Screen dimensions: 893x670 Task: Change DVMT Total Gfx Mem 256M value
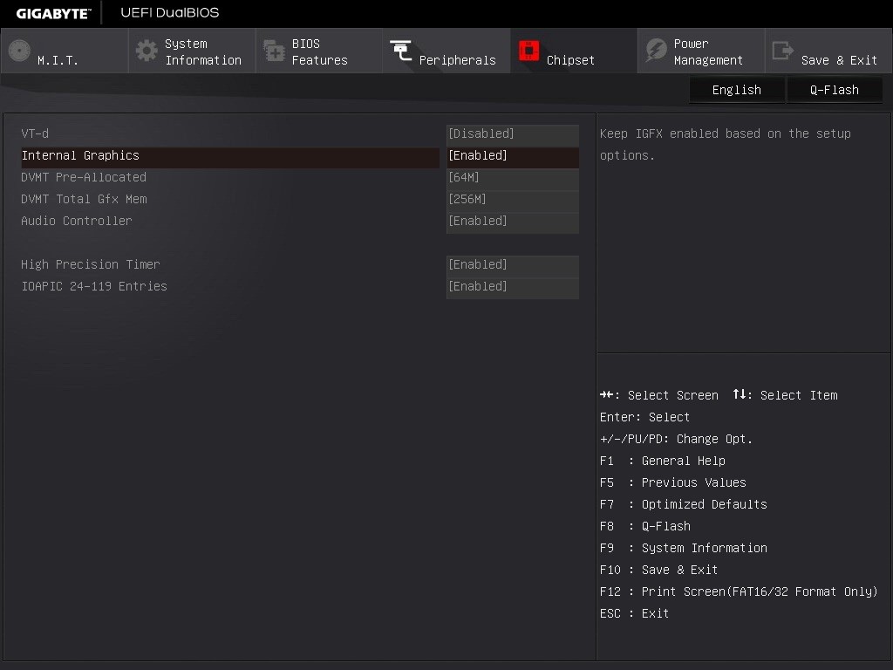point(513,200)
